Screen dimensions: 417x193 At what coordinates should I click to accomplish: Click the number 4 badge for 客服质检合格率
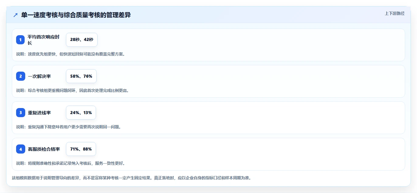pos(21,149)
